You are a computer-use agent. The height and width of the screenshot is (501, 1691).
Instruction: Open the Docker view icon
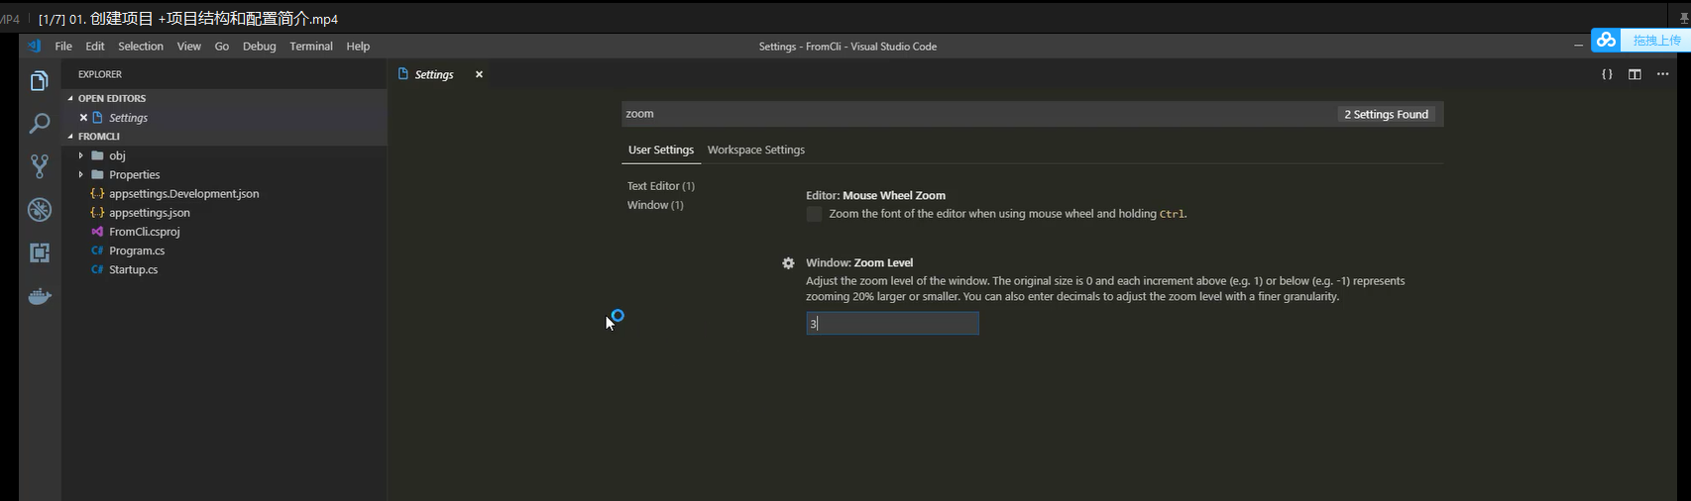[x=40, y=296]
